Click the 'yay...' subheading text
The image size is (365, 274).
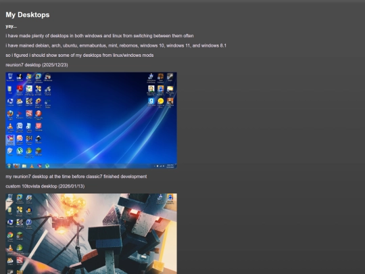pyautogui.click(x=11, y=26)
